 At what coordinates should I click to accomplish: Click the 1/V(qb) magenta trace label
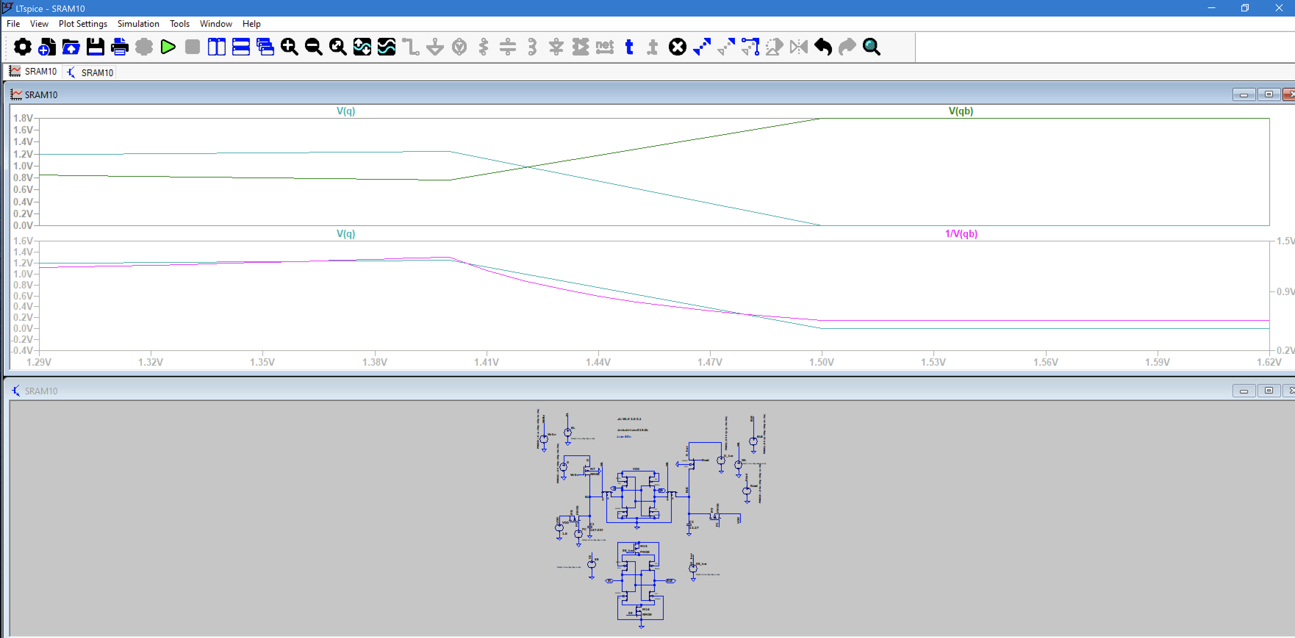[x=961, y=234]
